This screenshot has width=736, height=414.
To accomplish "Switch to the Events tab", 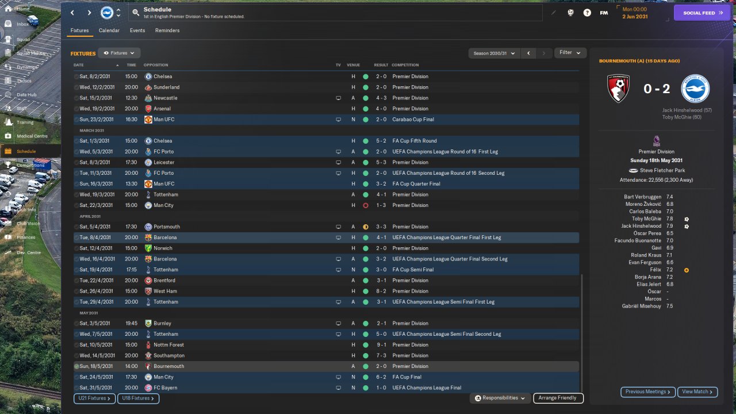I will coord(137,30).
